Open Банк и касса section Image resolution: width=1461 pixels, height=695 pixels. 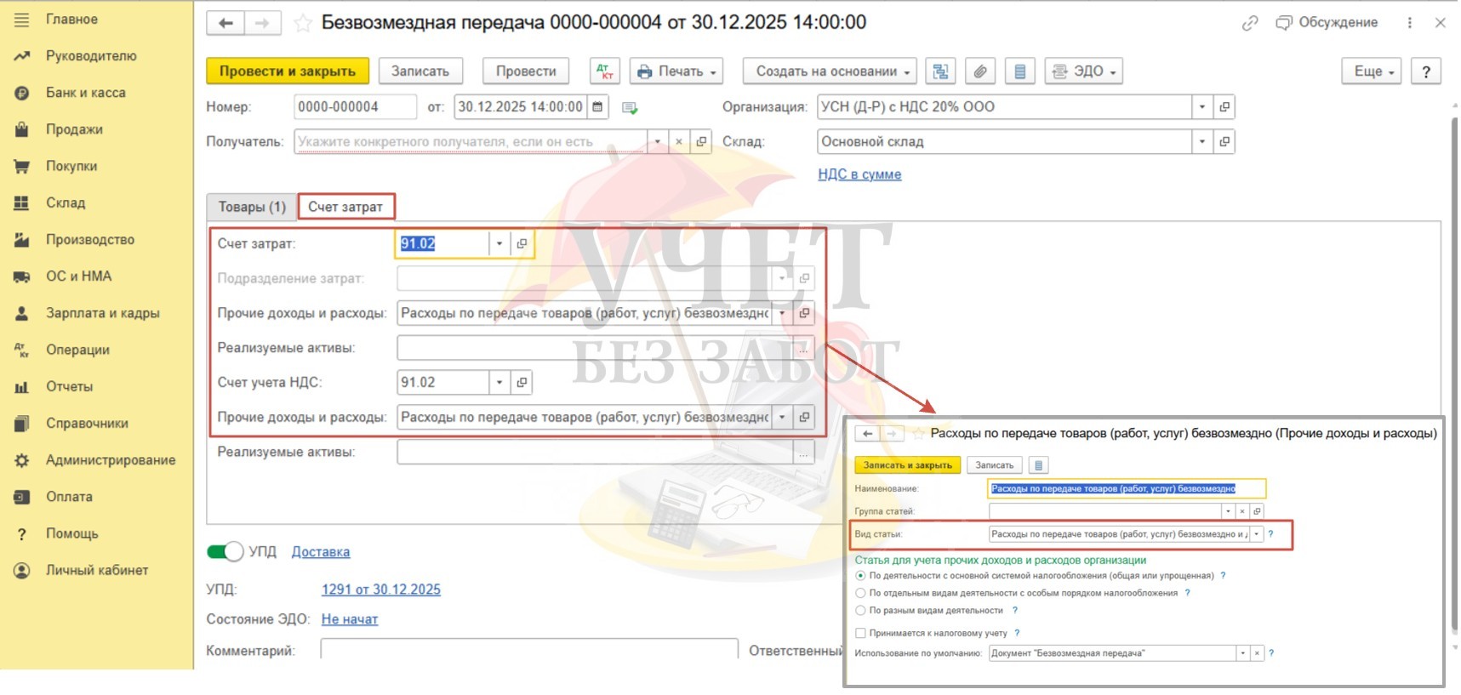[x=85, y=93]
